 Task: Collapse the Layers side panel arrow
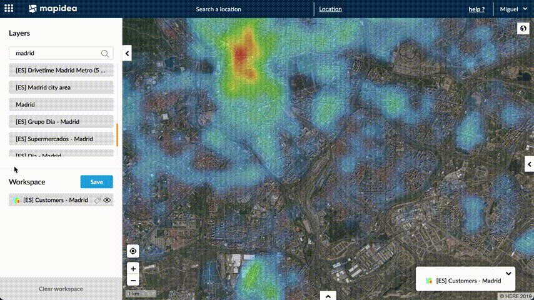[127, 54]
